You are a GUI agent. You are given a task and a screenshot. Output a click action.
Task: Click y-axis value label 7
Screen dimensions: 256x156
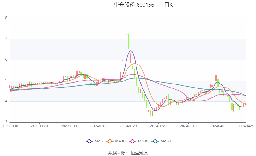coord(6,39)
